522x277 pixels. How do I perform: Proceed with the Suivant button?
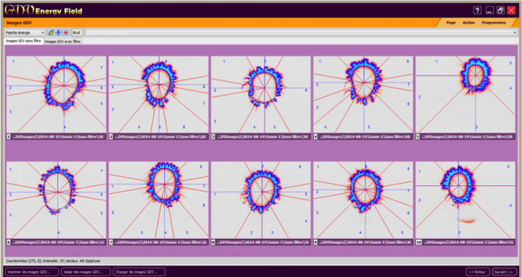504,272
